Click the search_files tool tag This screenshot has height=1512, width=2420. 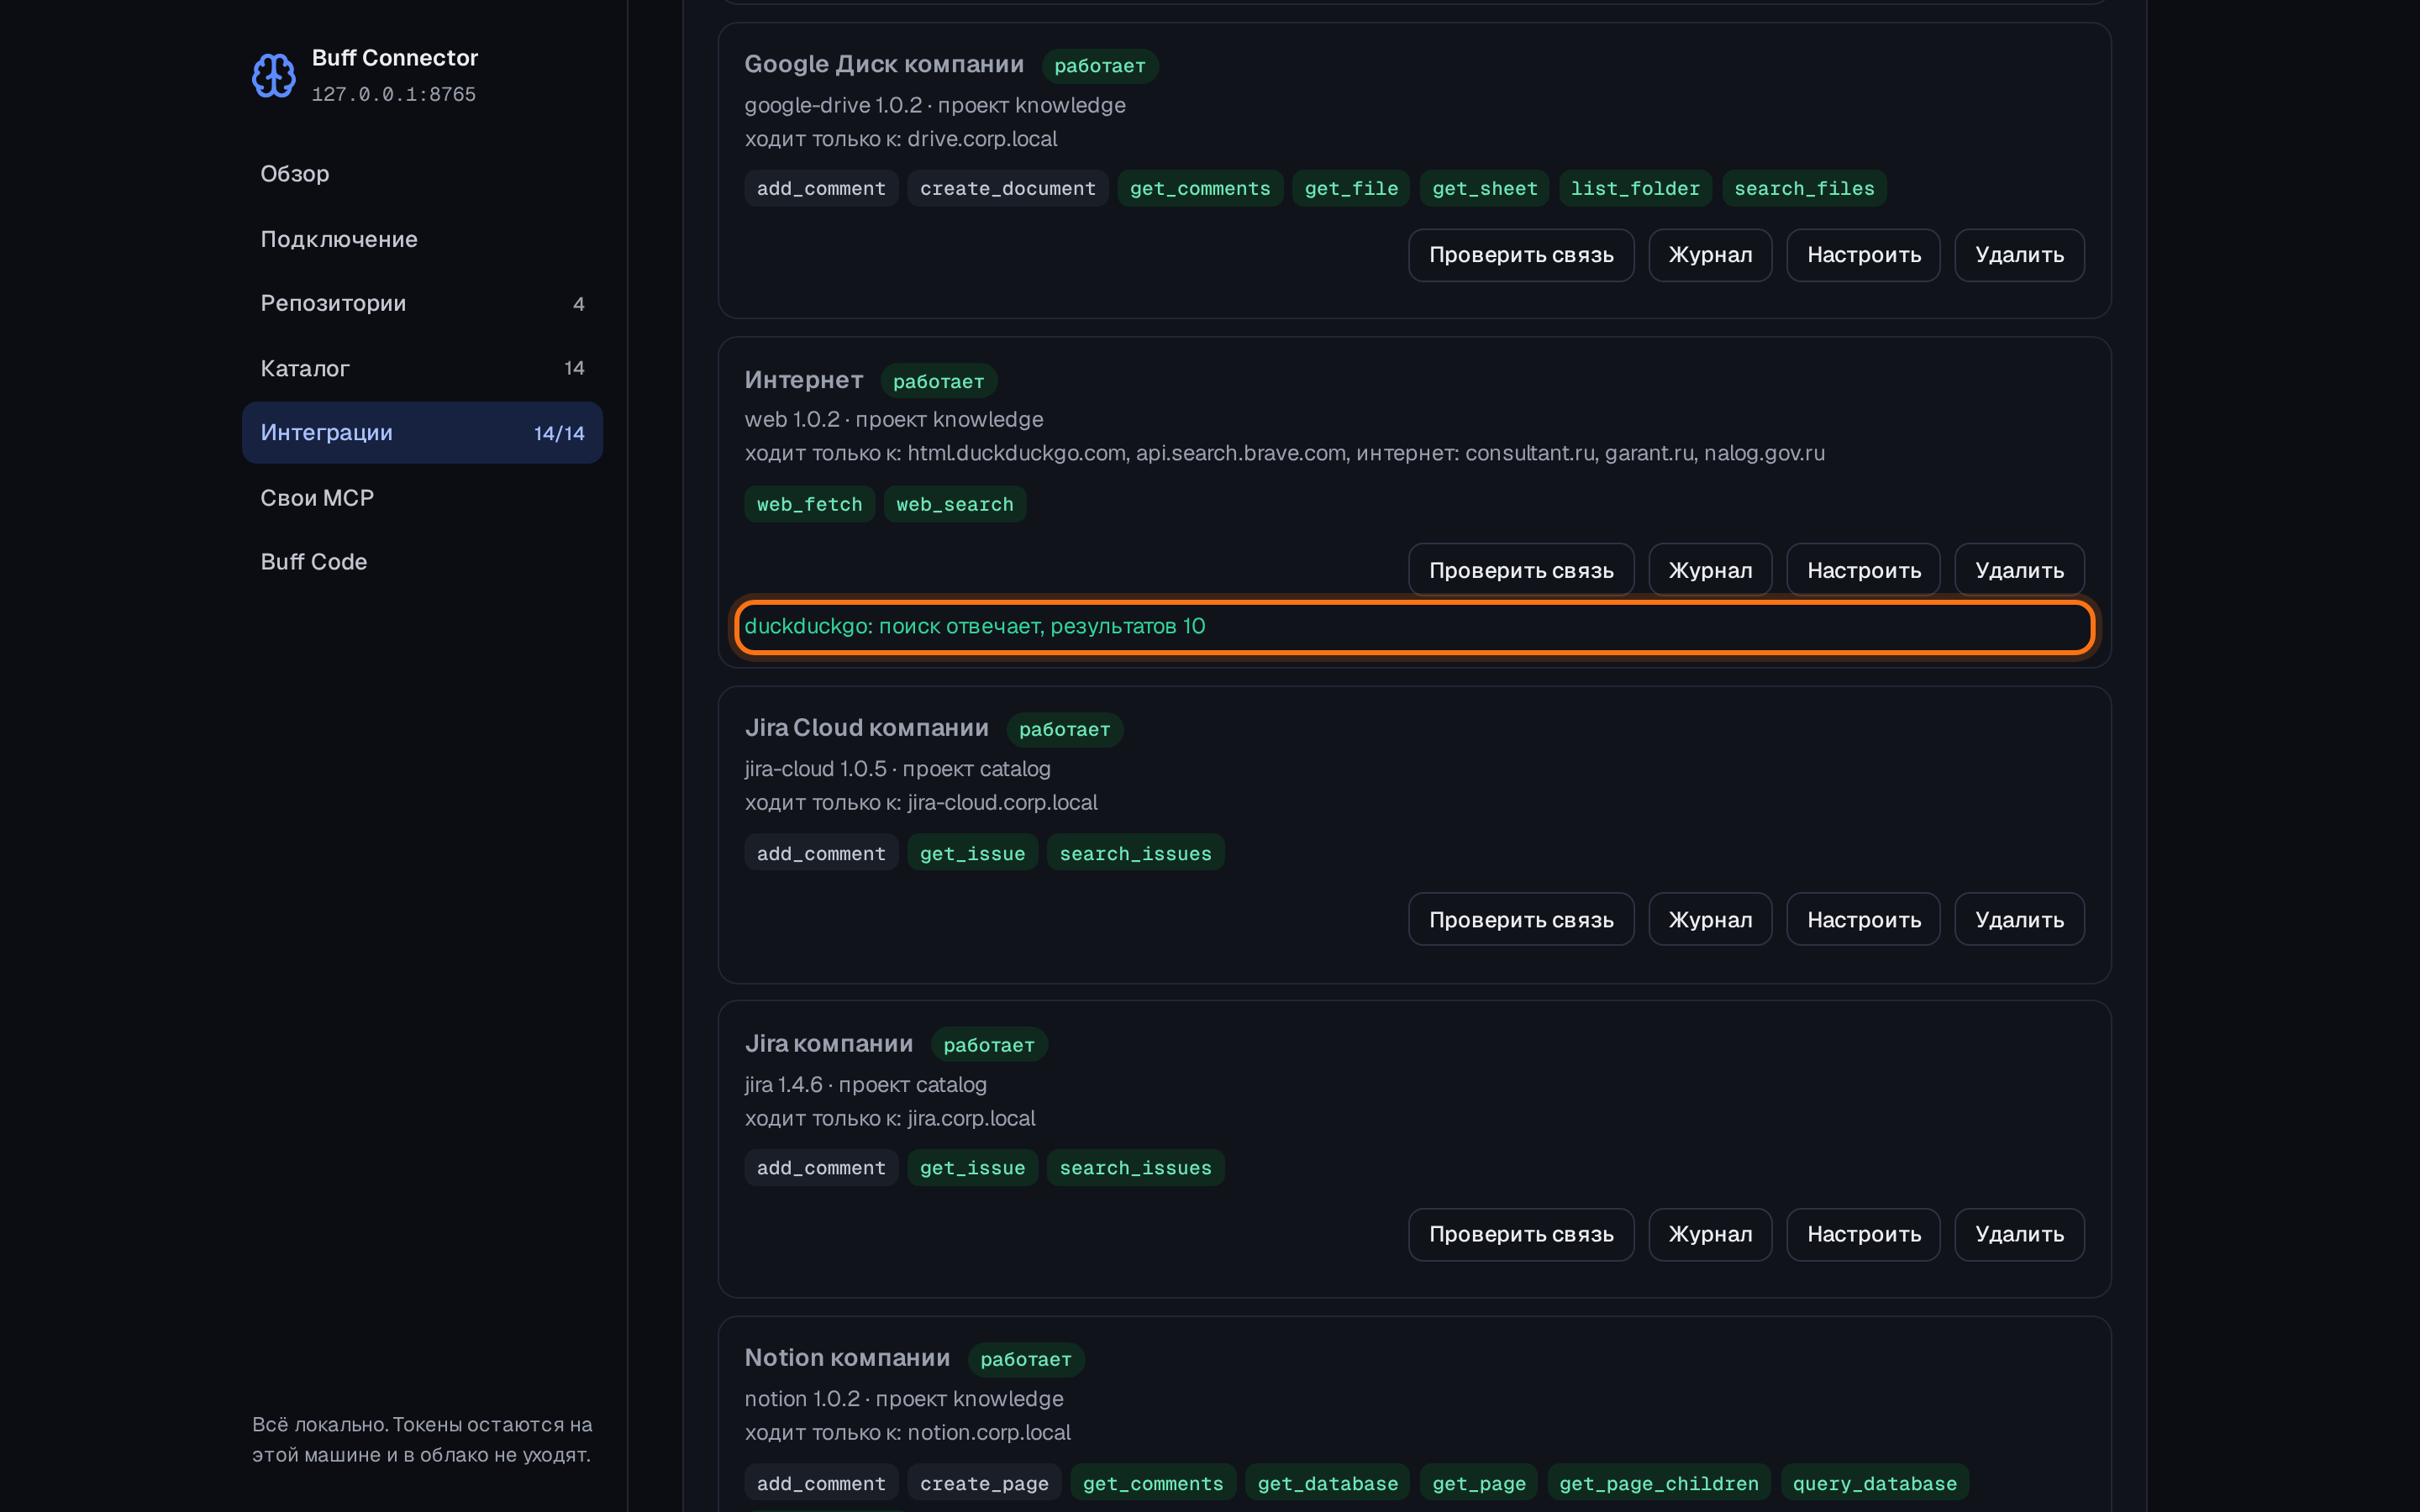1803,188
